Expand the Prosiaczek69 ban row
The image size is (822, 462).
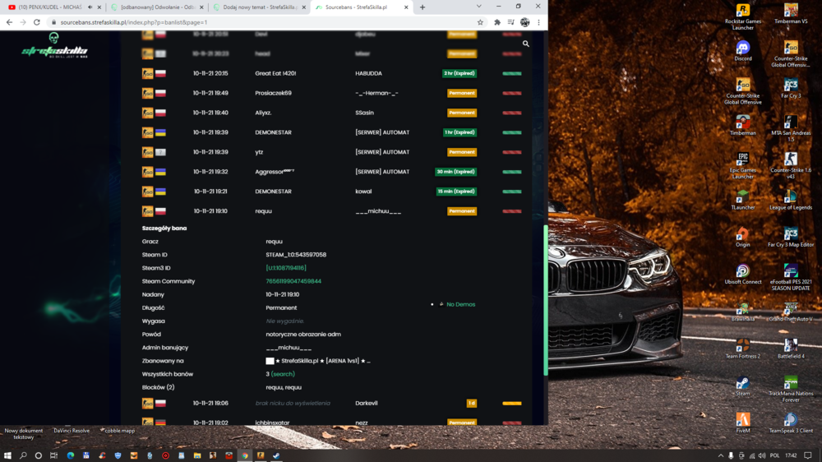click(331, 94)
